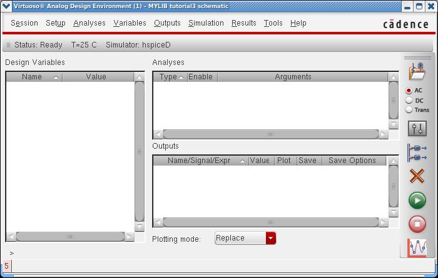Click the Value column header in Design Variables
The height and width of the screenshot is (278, 438).
point(98,77)
